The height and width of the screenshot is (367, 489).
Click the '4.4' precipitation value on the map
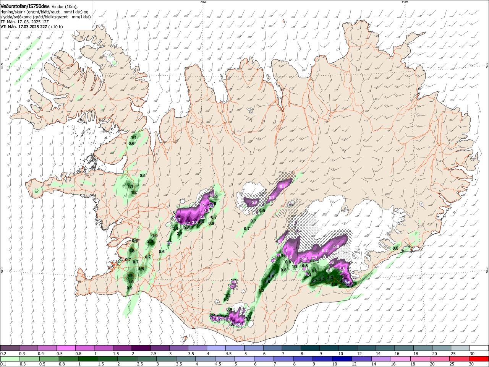pos(272,276)
